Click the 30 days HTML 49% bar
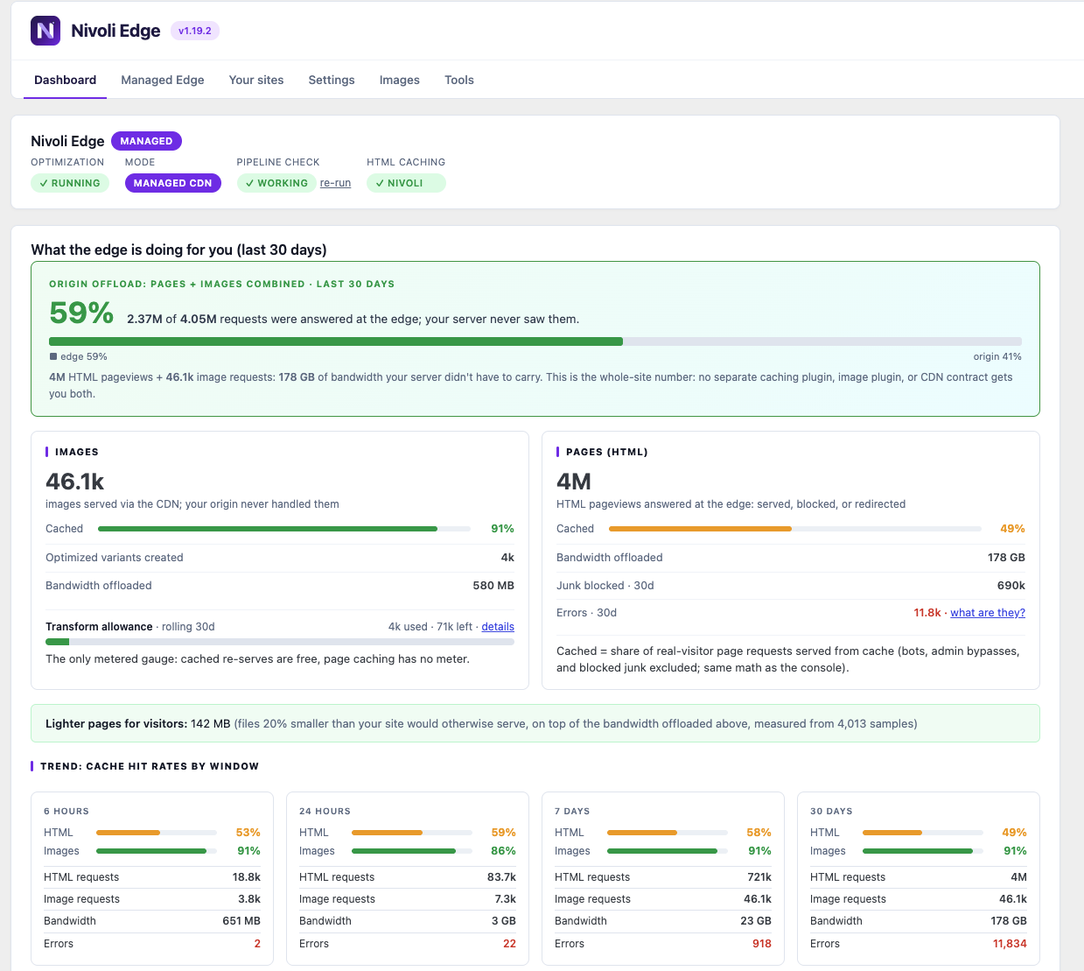The height and width of the screenshot is (971, 1084). pyautogui.click(x=923, y=833)
